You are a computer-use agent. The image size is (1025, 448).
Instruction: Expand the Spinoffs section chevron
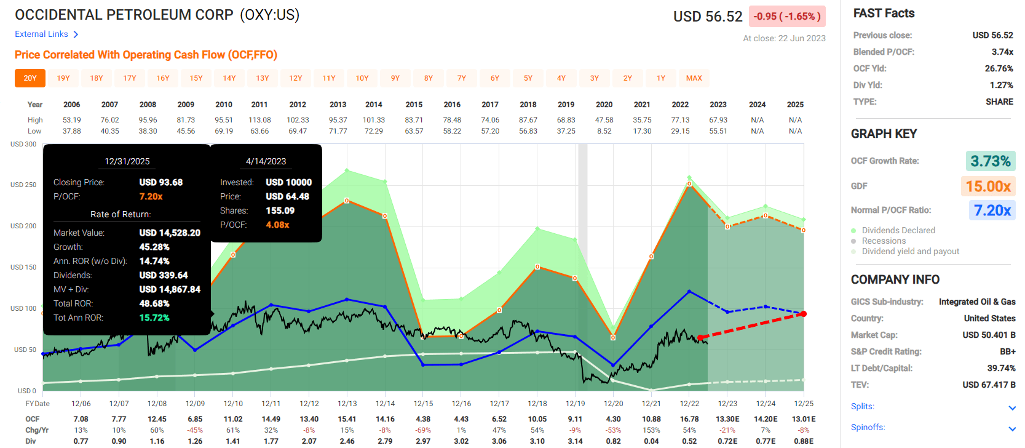[1012, 429]
